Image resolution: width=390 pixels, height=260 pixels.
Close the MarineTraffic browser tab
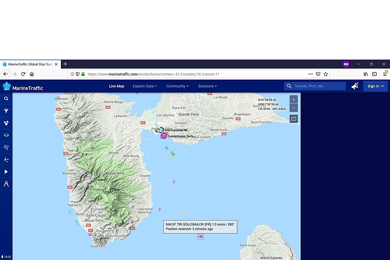[56, 64]
